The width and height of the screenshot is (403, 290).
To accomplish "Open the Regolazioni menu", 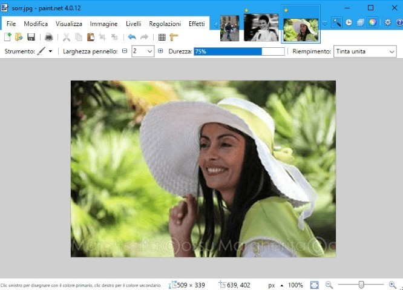I will [165, 24].
